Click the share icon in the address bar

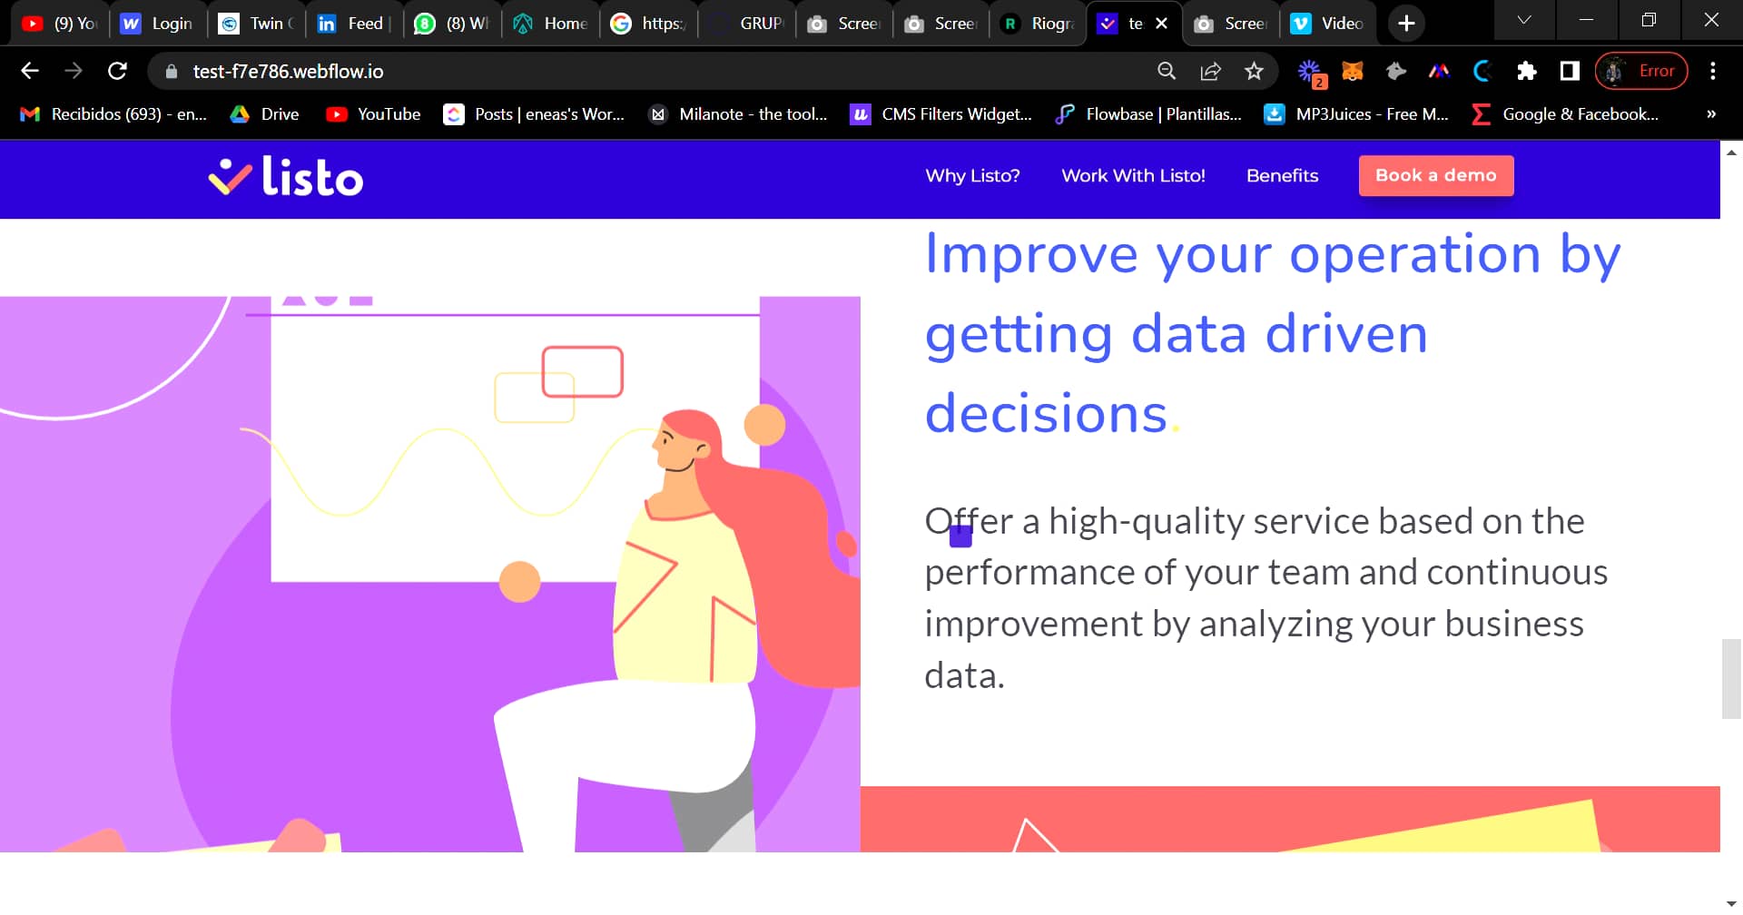click(1211, 71)
